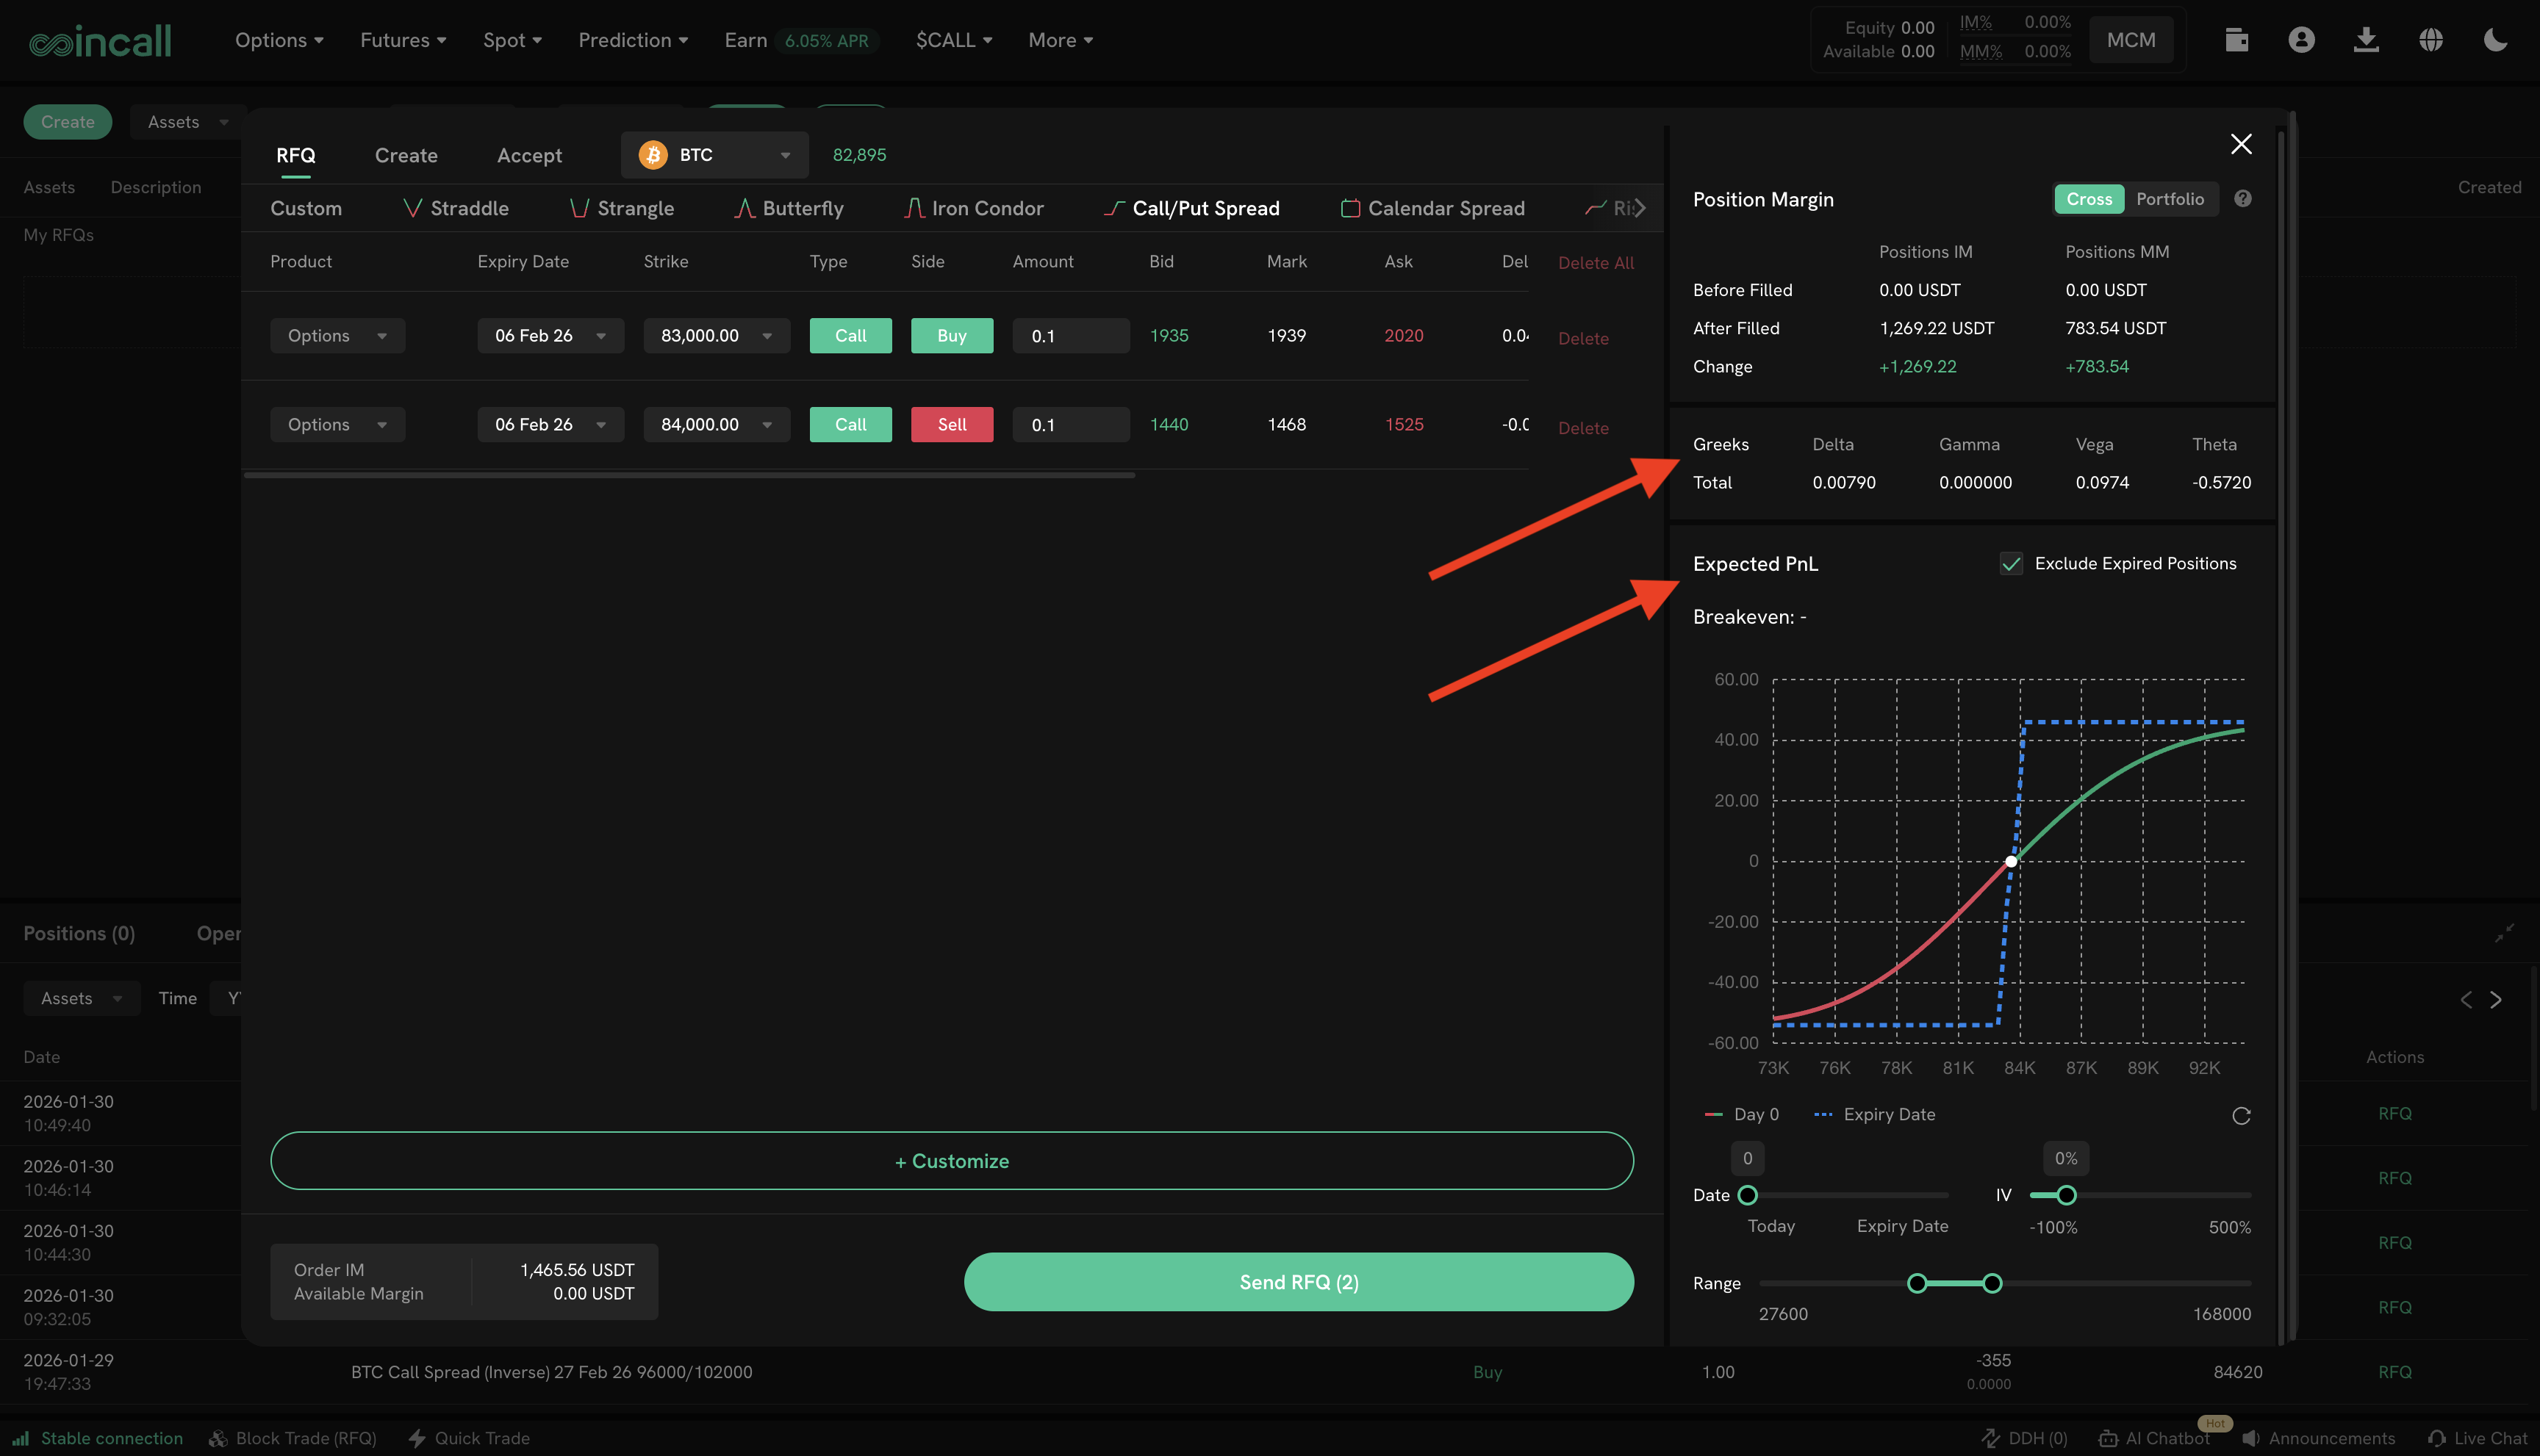Click the Position Margin help question icon
The width and height of the screenshot is (2540, 1456).
[2243, 199]
